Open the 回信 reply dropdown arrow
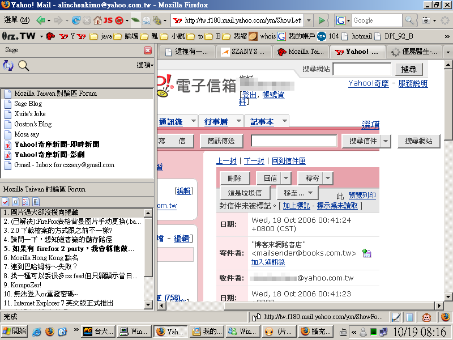The image size is (453, 340). tap(286, 178)
